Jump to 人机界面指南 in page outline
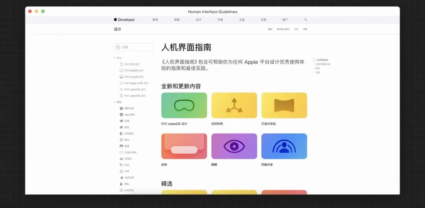The height and width of the screenshot is (208, 425). pyautogui.click(x=322, y=60)
